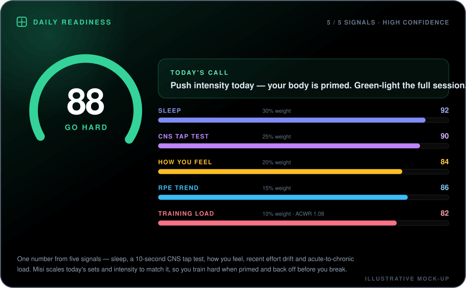Click the Daily Readiness plus-grid icon

(x=22, y=22)
